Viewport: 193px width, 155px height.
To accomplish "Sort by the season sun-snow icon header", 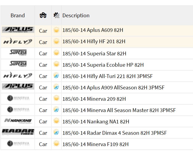I will pyautogui.click(x=56, y=15).
